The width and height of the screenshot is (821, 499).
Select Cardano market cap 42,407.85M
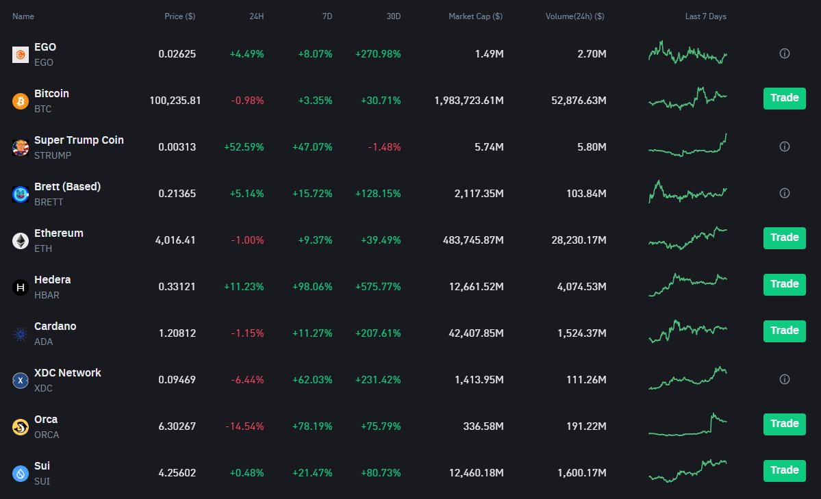point(476,333)
